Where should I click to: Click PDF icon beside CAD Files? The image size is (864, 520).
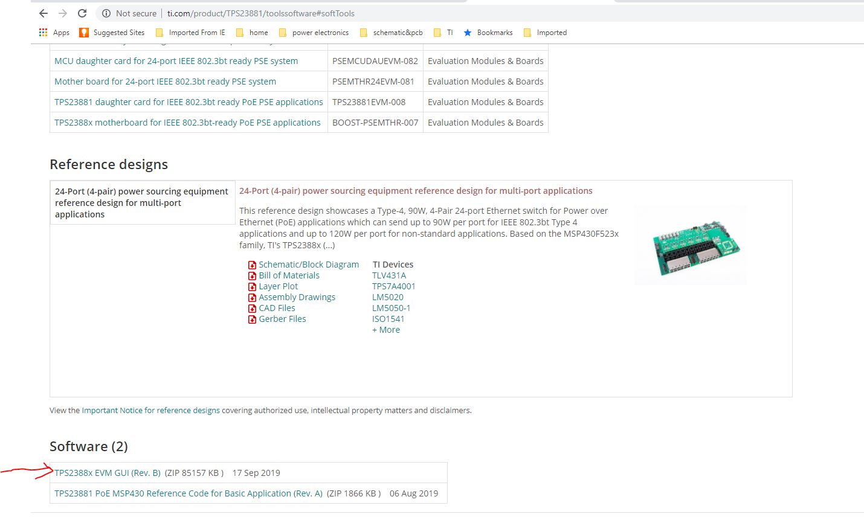[x=253, y=309]
